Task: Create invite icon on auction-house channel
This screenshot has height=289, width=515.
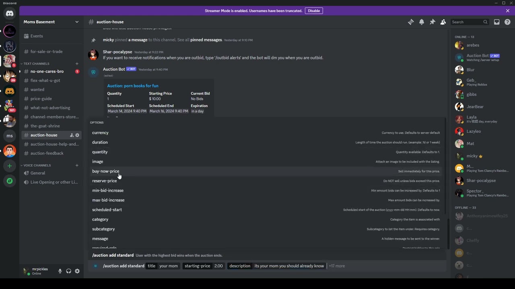Action: click(x=72, y=135)
